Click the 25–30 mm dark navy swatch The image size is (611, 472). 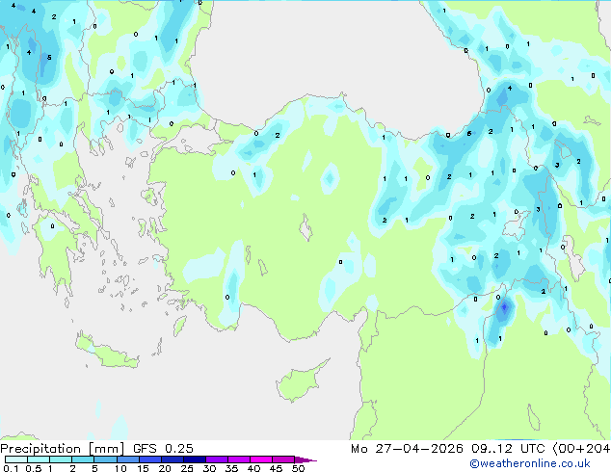(194, 459)
